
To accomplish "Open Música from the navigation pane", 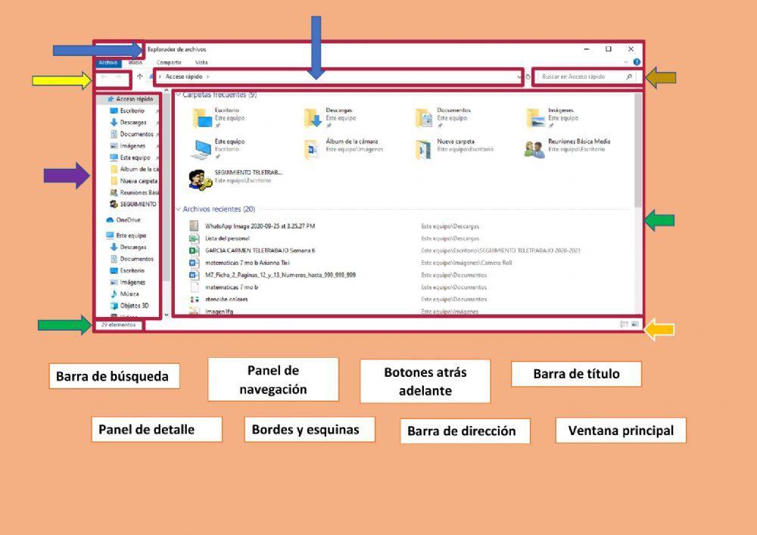I will 130,294.
